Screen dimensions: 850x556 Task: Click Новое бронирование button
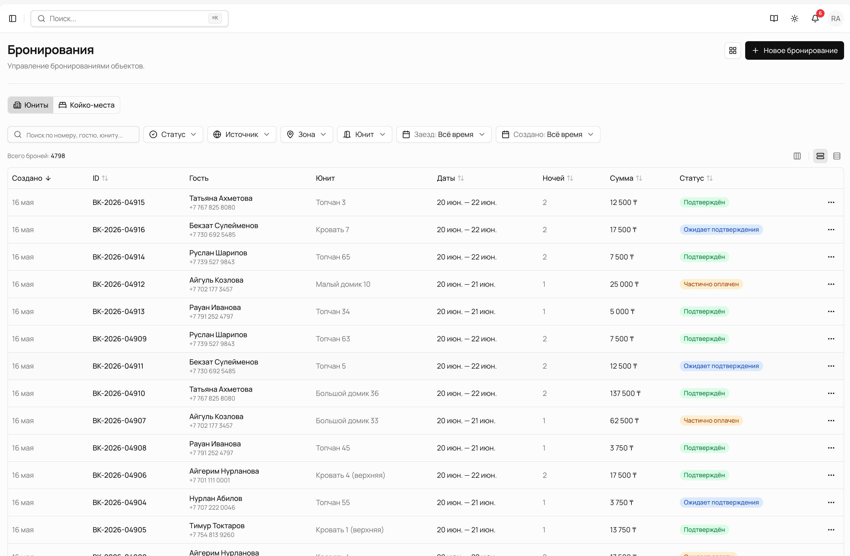(x=794, y=51)
